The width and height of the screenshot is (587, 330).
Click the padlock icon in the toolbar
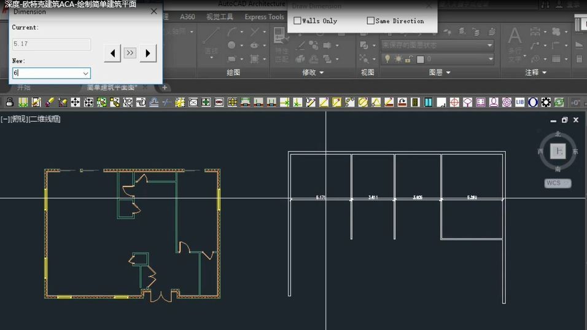10,102
